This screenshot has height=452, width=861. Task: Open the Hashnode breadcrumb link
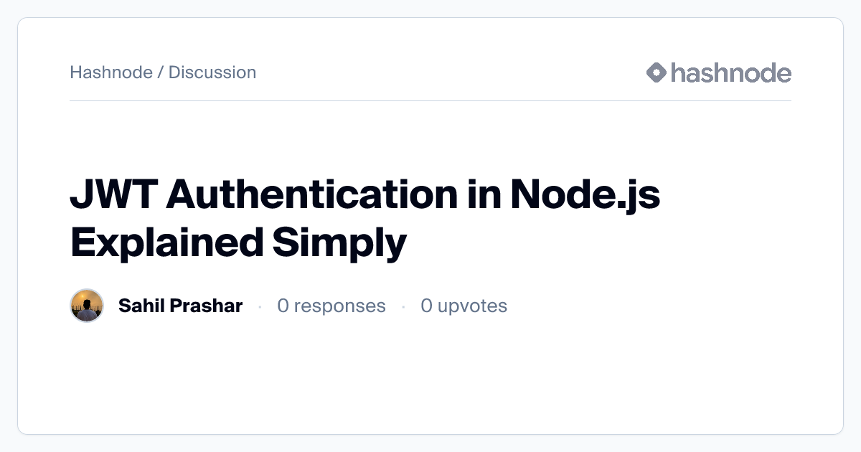click(x=110, y=72)
